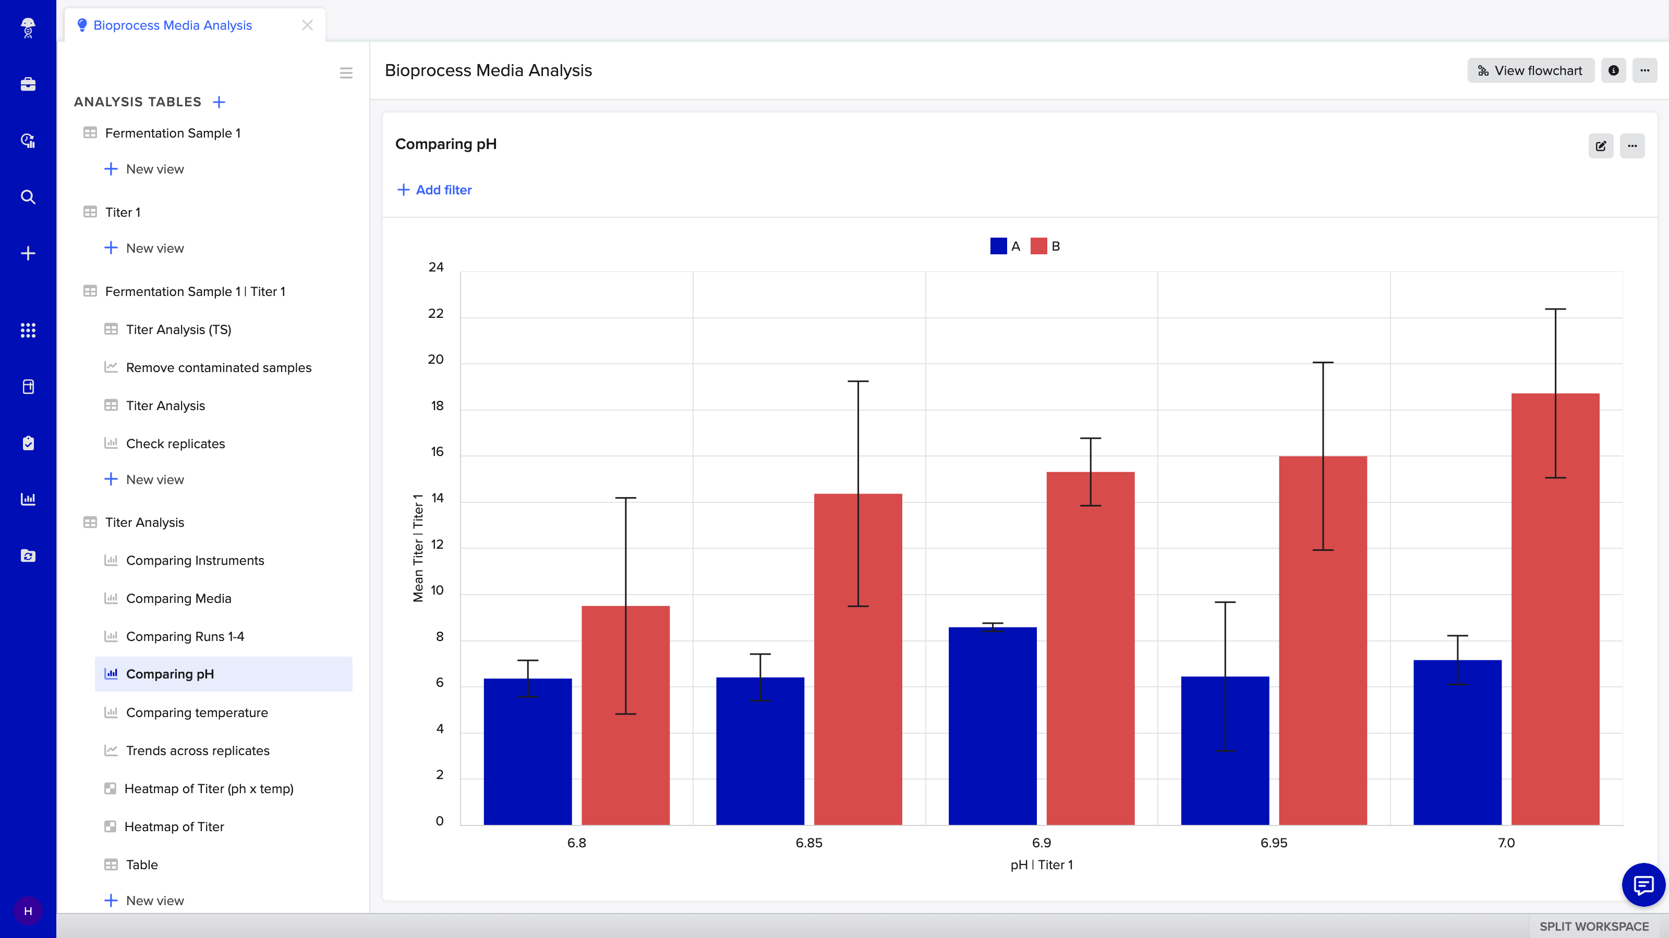This screenshot has width=1669, height=938.
Task: Open the applications grid icon
Action: point(28,330)
